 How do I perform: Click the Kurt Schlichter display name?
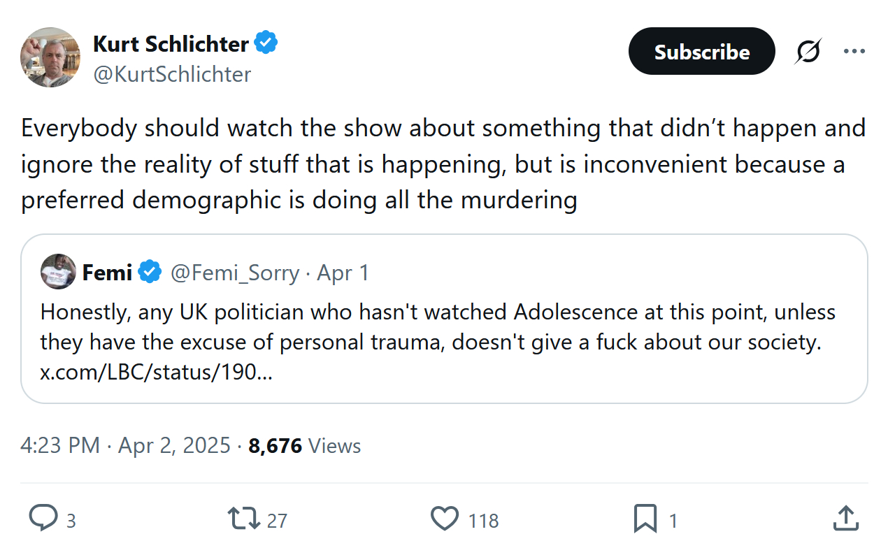(171, 44)
